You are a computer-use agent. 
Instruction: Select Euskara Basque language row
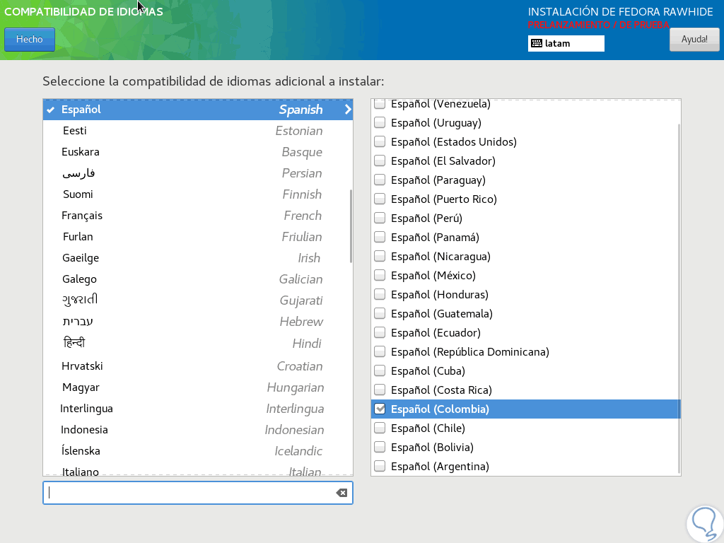tap(198, 152)
